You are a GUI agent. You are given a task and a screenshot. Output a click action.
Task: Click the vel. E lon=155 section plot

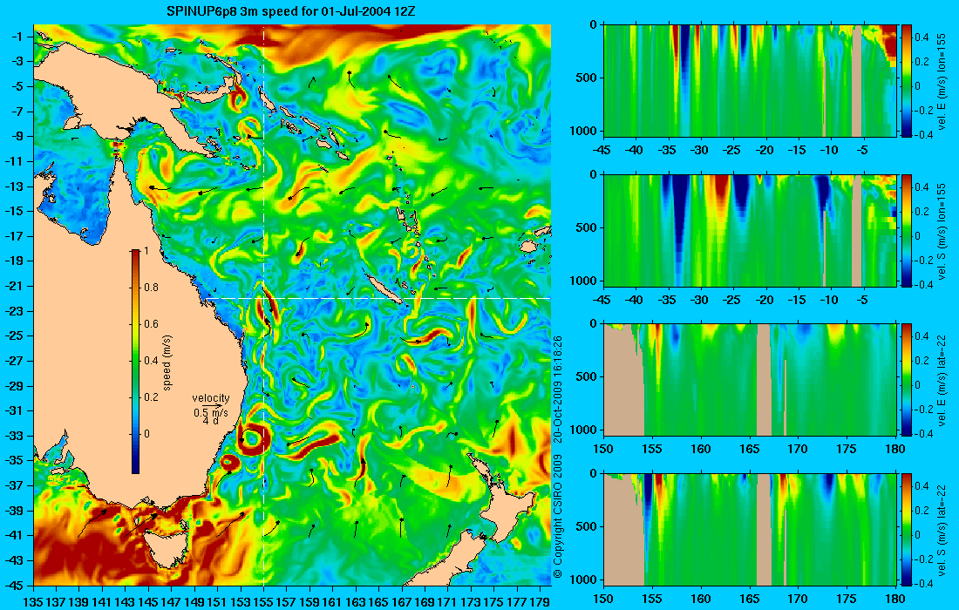750,81
